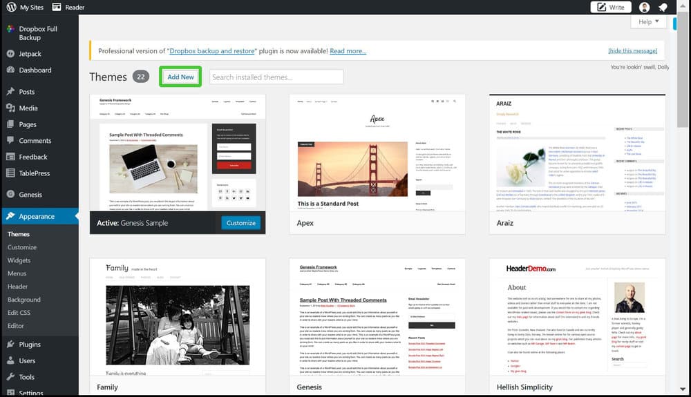Open Settings menu label in sidebar
Screen dimensions: 691x397
31,393
